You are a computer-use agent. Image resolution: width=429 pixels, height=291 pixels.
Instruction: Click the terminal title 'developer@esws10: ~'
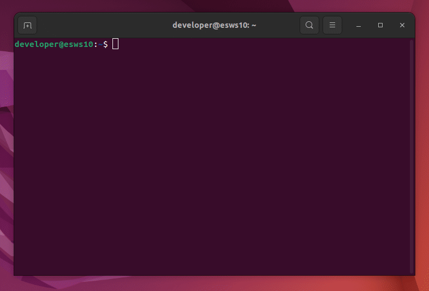[x=214, y=25]
